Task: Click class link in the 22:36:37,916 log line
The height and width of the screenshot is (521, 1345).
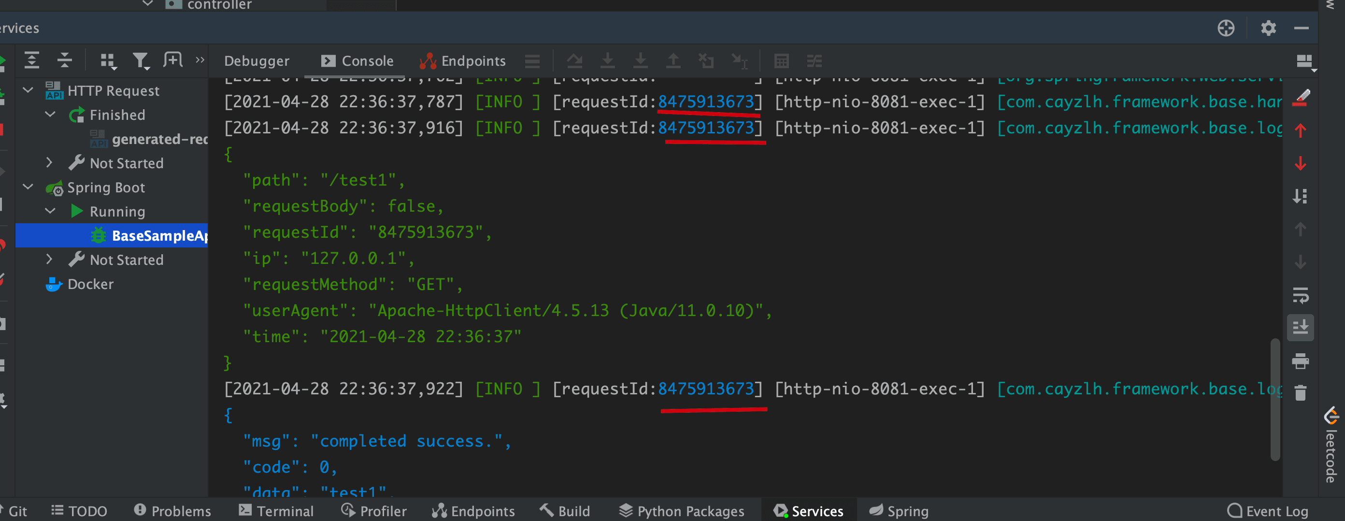Action: click(x=1140, y=128)
